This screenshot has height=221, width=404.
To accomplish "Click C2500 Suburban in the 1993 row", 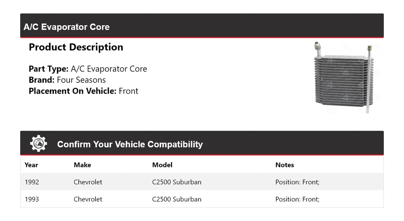I will [176, 199].
